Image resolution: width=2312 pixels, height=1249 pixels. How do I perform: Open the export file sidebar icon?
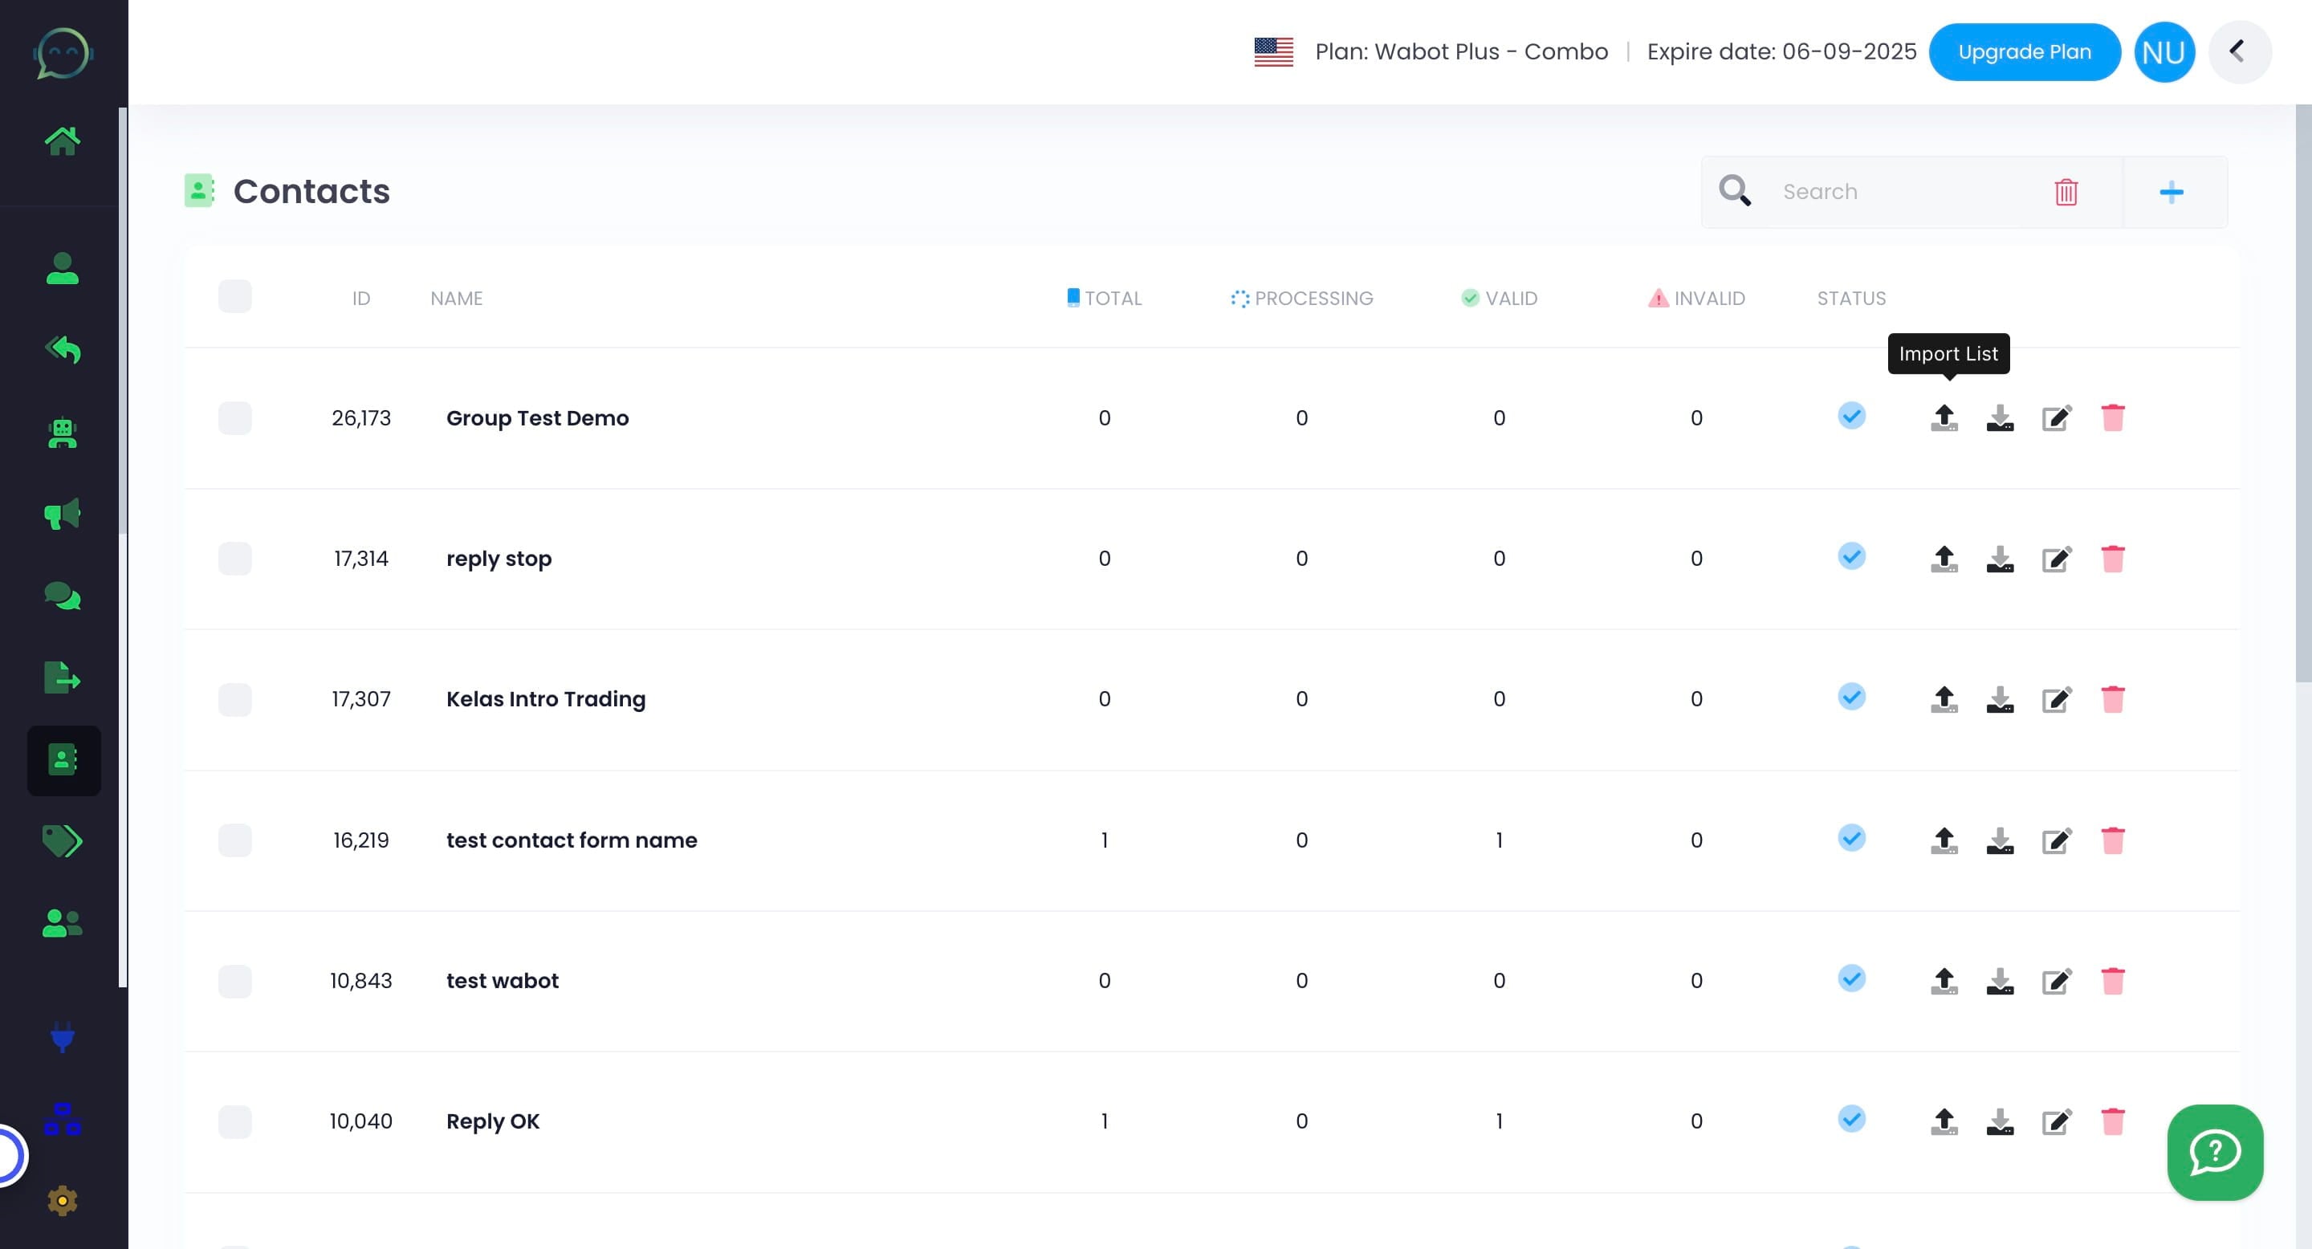(62, 677)
